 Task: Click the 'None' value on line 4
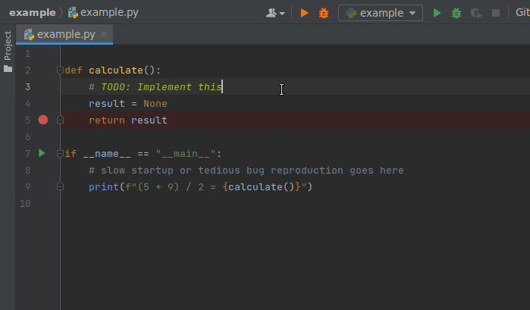point(155,103)
